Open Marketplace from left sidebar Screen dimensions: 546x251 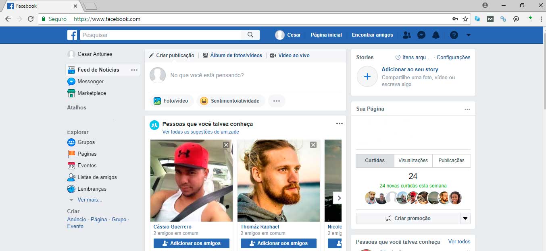pos(87,93)
